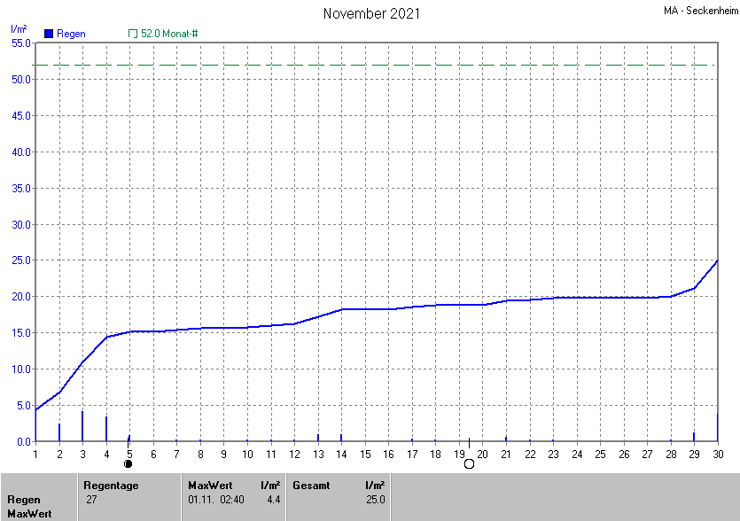Click the l/m² unit label above y-axis
Viewport: 740px width, 521px height.
pyautogui.click(x=18, y=29)
